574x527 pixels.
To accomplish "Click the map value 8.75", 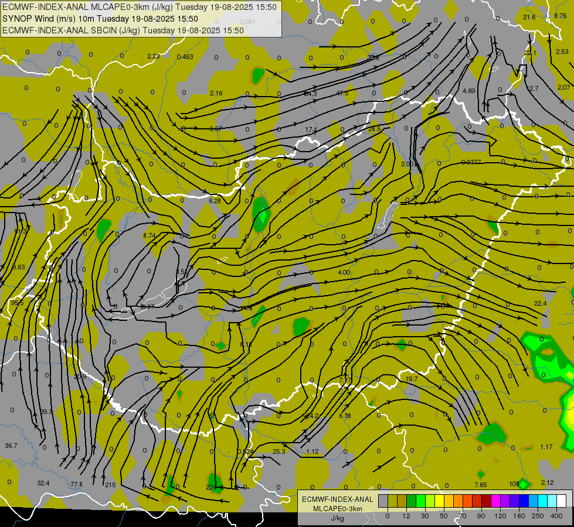I will pos(560,16).
